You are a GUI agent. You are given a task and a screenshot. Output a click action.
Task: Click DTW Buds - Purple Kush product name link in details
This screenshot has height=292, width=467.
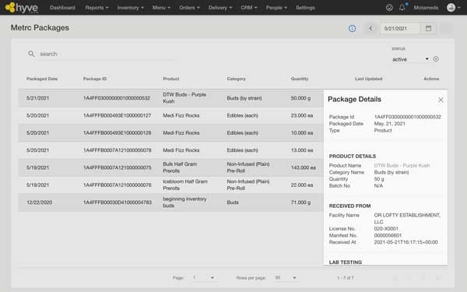[402, 165]
